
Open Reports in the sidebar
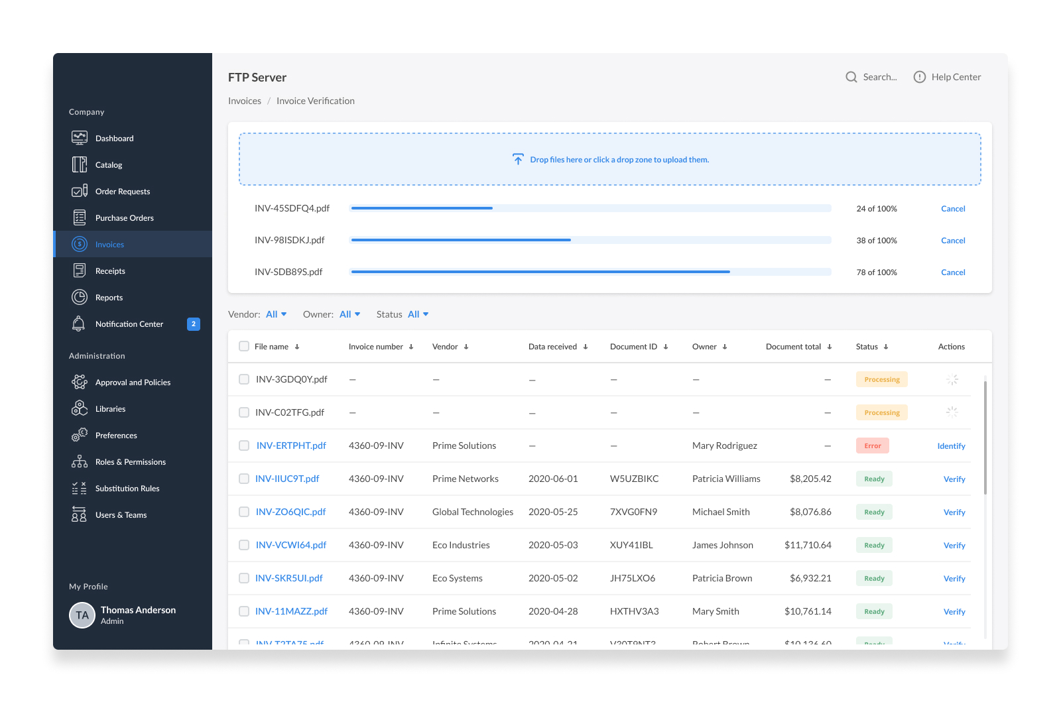click(133, 297)
